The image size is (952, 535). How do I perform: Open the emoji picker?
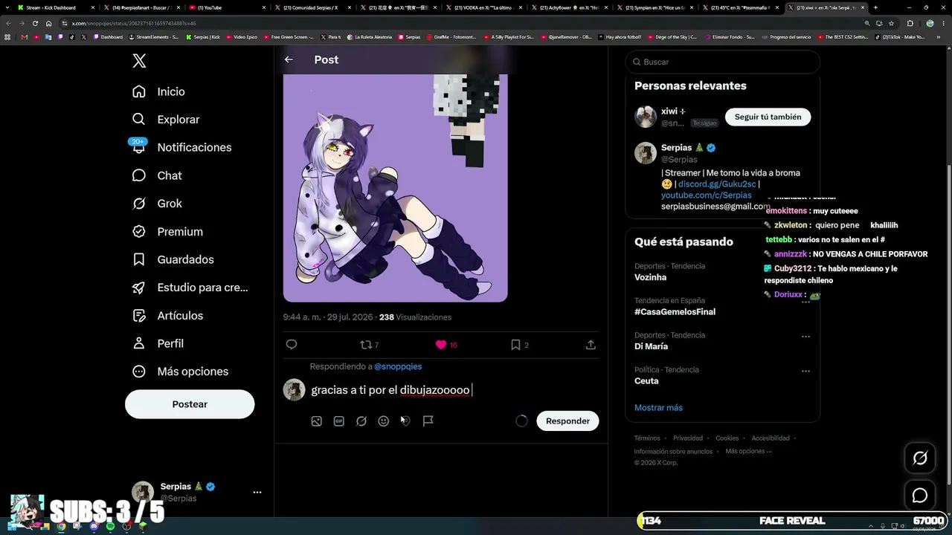384,421
